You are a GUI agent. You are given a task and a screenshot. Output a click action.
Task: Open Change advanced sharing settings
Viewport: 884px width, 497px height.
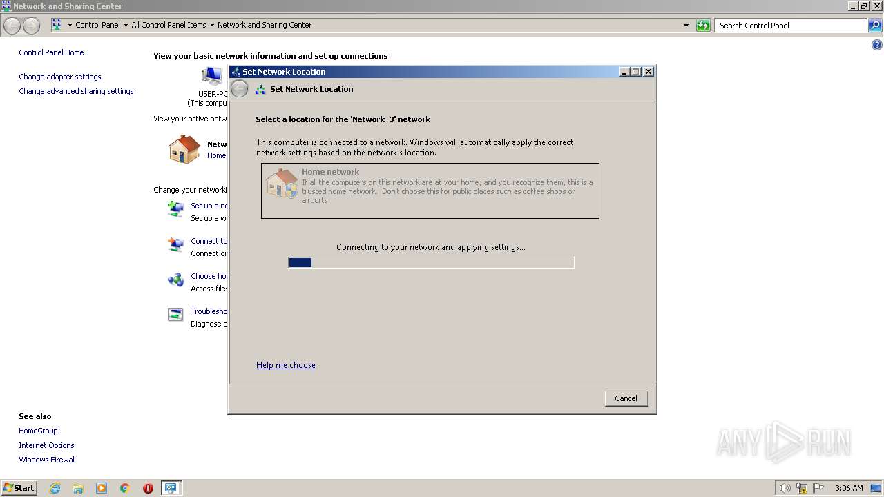click(x=76, y=91)
